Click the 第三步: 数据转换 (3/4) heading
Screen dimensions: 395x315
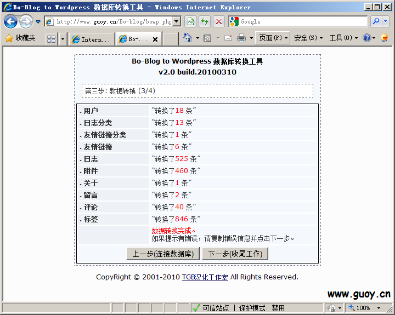[x=120, y=91]
